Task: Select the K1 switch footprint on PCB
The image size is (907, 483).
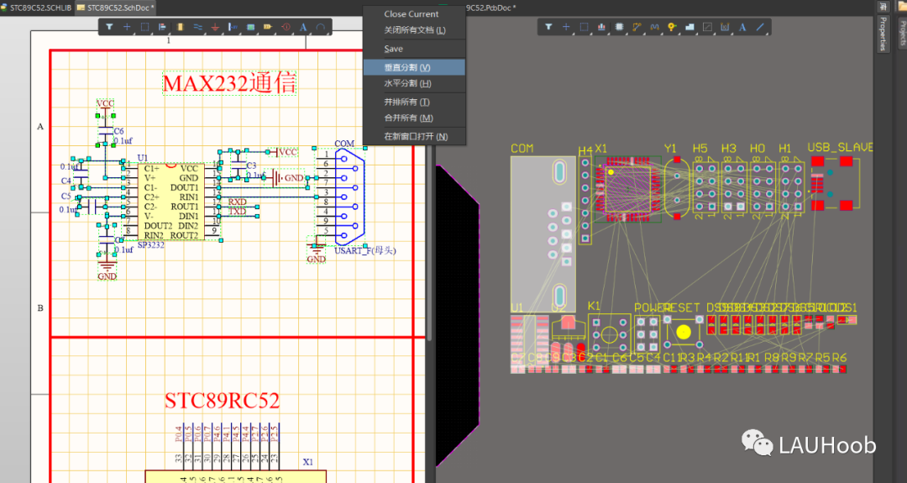Action: tap(609, 333)
